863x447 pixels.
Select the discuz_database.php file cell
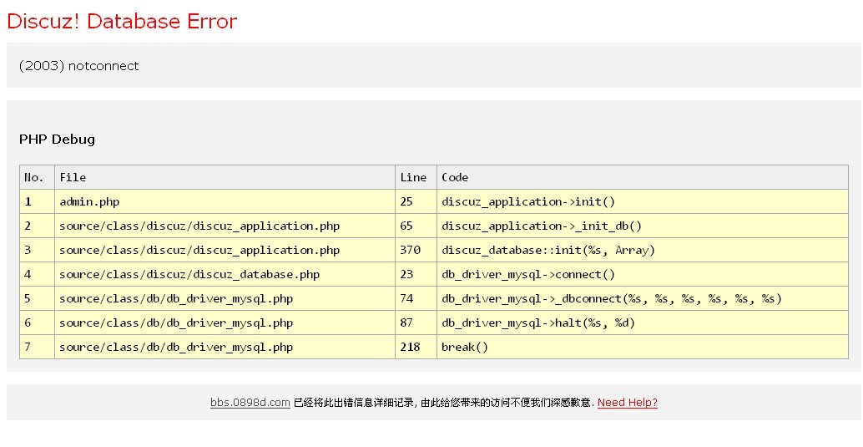[225, 275]
